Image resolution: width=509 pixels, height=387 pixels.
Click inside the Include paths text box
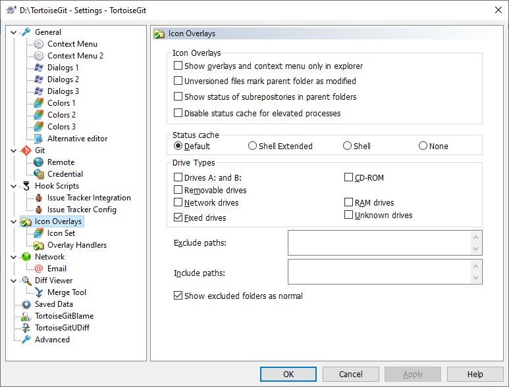click(379, 271)
